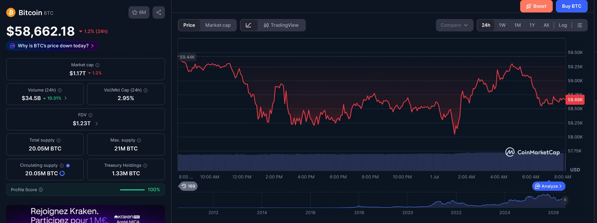Click the $1.17T market cap value
This screenshot has height=223, width=597.
[x=77, y=73]
